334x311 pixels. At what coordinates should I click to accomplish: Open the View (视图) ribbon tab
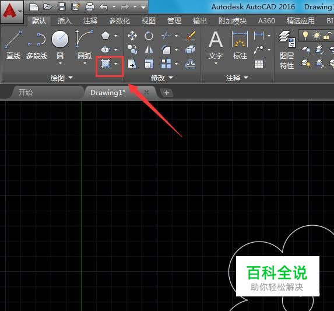click(149, 21)
